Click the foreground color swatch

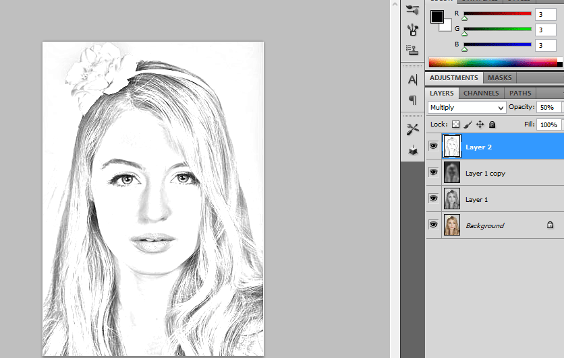click(437, 17)
